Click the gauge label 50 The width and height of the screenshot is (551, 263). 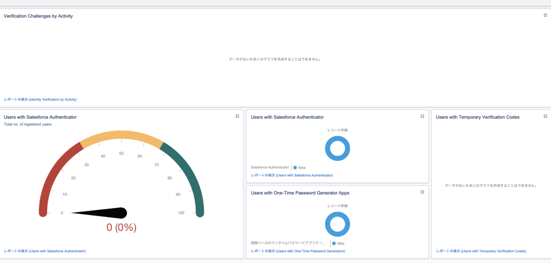(121, 153)
